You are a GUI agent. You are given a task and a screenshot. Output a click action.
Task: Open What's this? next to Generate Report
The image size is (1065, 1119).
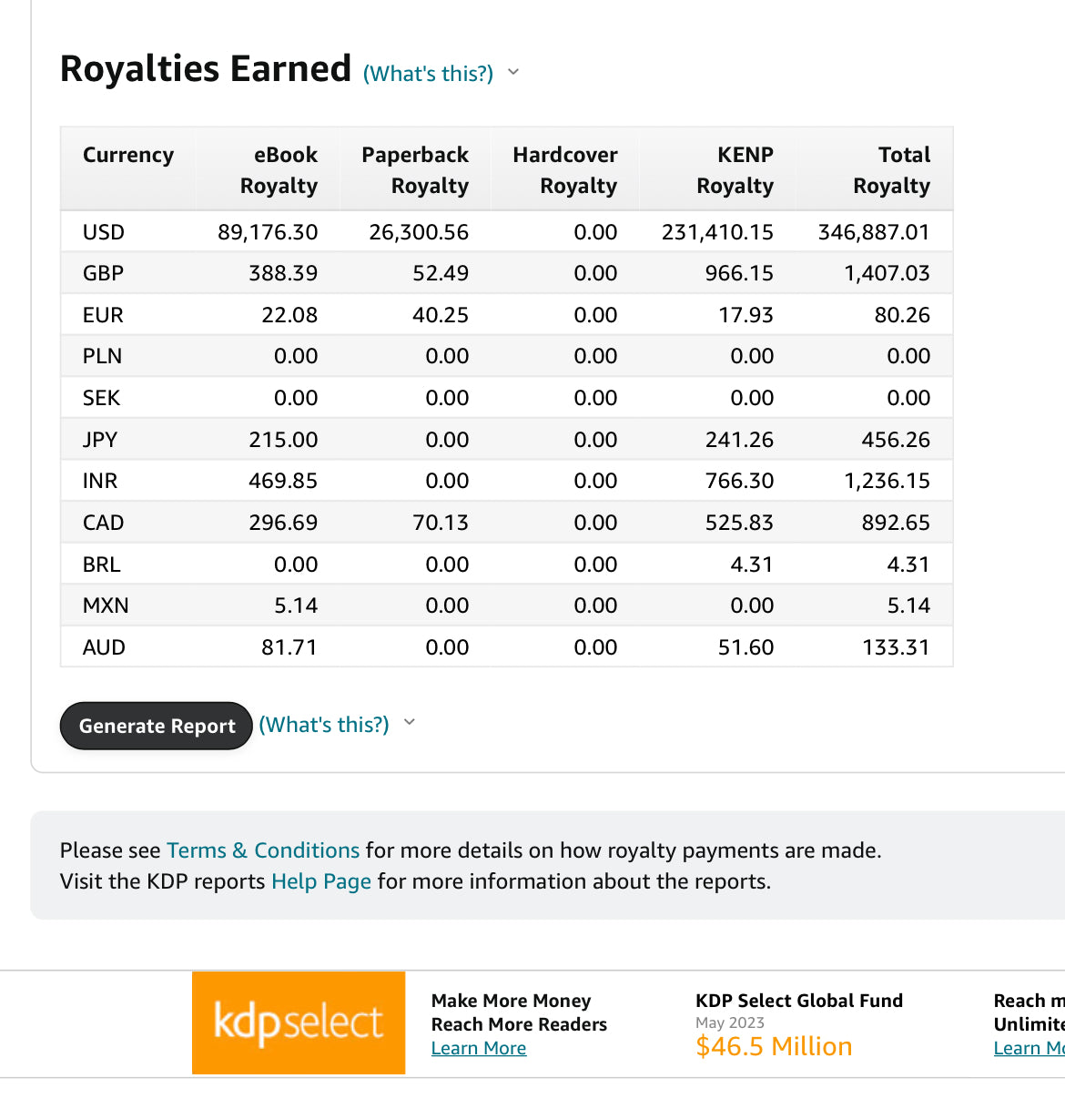click(x=324, y=725)
